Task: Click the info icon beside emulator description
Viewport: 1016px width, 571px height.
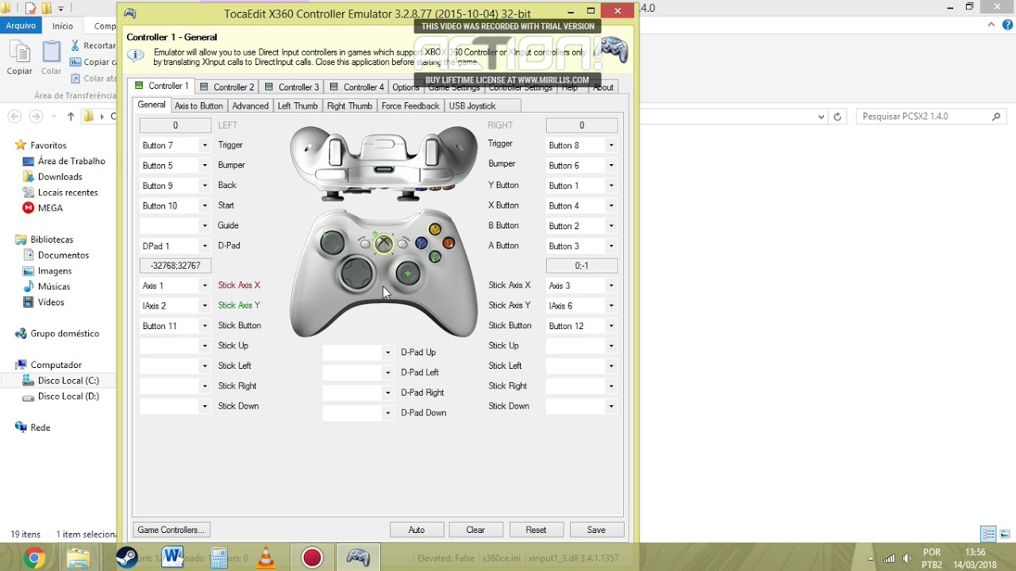Action: pos(136,56)
